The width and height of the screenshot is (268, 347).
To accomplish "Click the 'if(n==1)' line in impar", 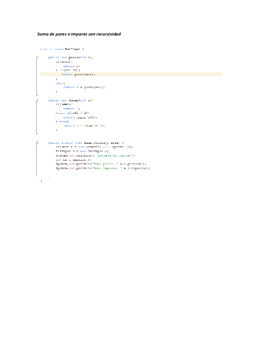I will 64,104.
